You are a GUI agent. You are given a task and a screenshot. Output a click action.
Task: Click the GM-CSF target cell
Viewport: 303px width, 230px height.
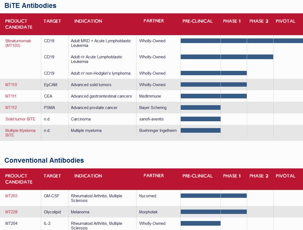coord(52,196)
